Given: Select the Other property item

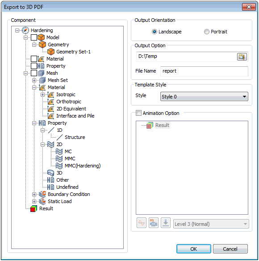Looking at the screenshot, I should pyautogui.click(x=63, y=180).
